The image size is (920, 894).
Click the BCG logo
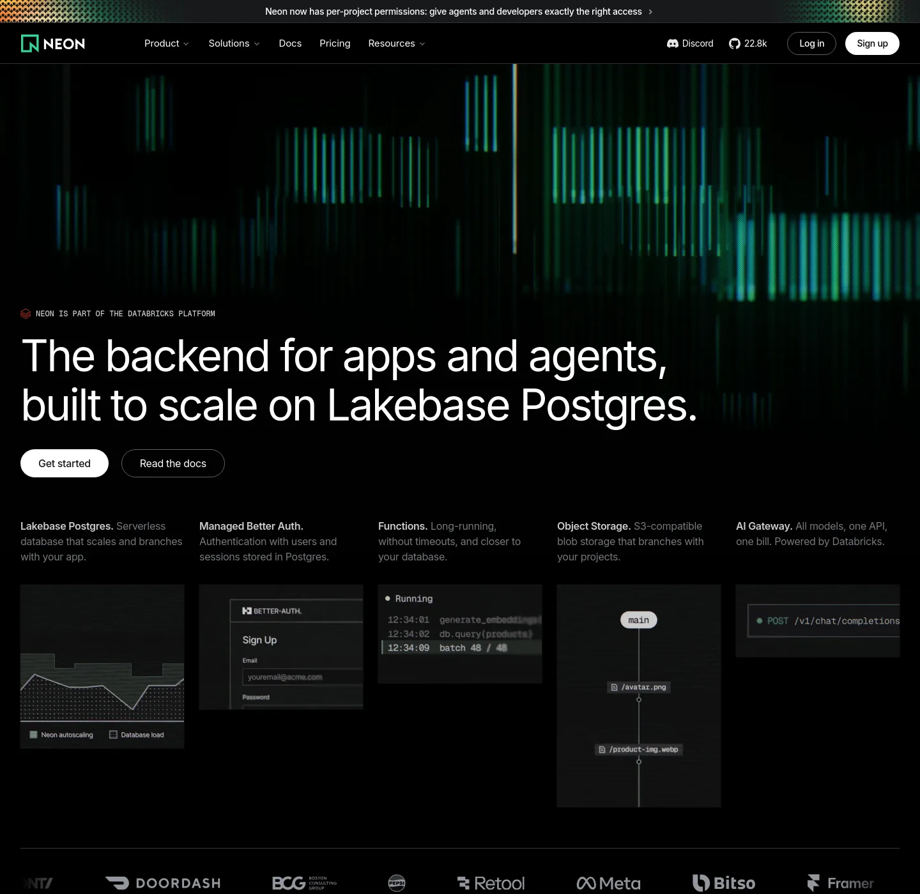pos(304,883)
